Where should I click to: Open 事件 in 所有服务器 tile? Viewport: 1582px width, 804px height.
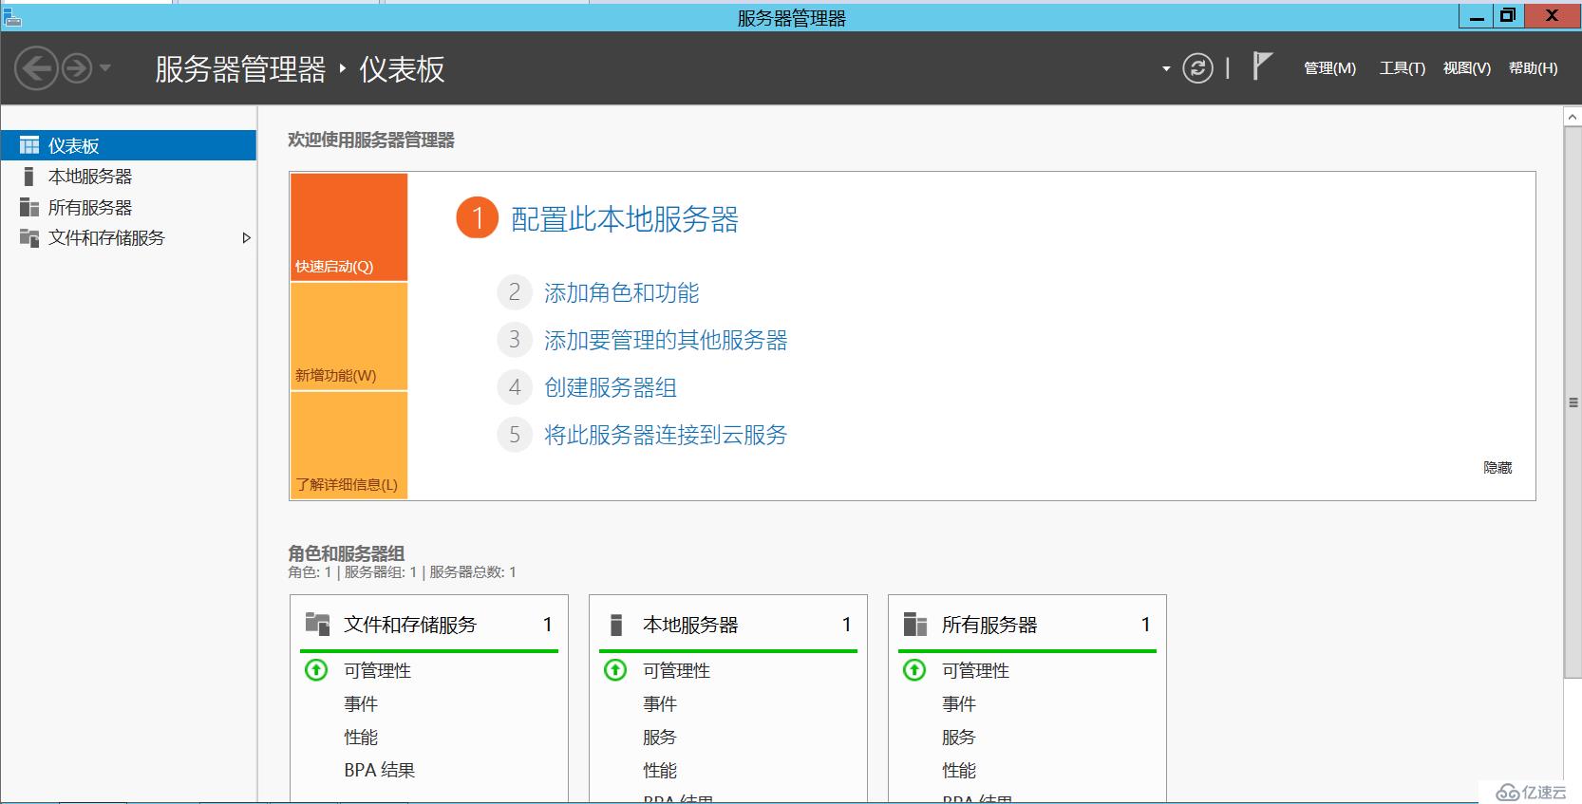(959, 704)
